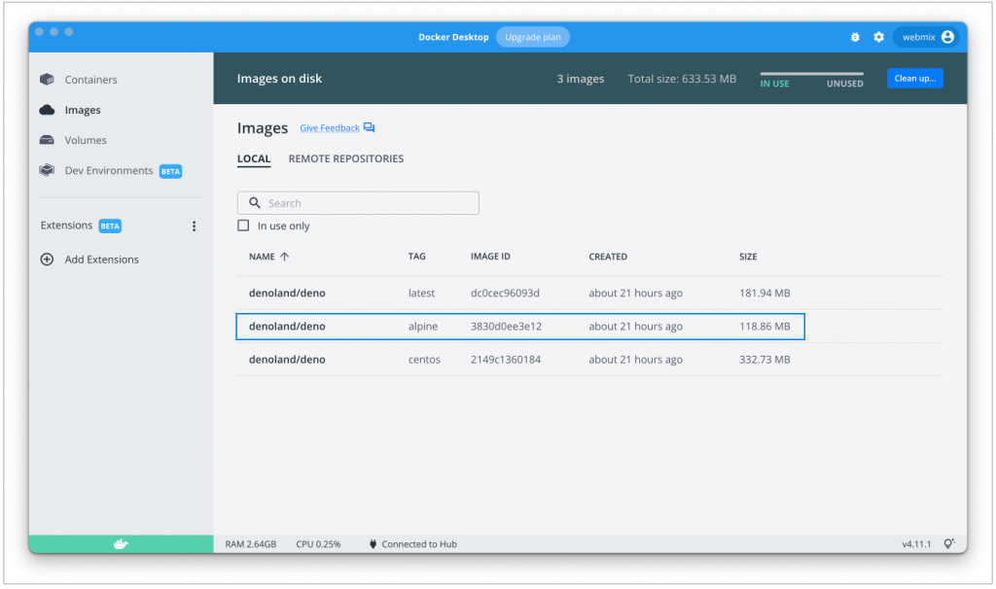Click the IN USE / UNUSED usage bar
Image resolution: width=996 pixels, height=589 pixels.
(812, 74)
